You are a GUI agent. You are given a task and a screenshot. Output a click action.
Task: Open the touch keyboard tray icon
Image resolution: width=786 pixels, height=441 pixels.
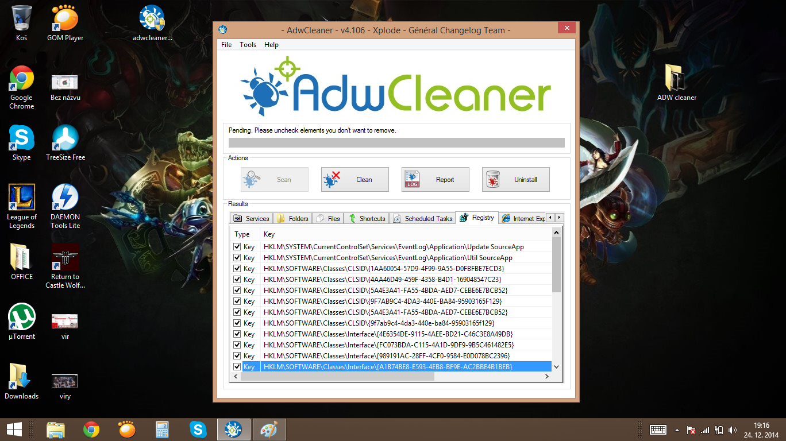pos(658,430)
